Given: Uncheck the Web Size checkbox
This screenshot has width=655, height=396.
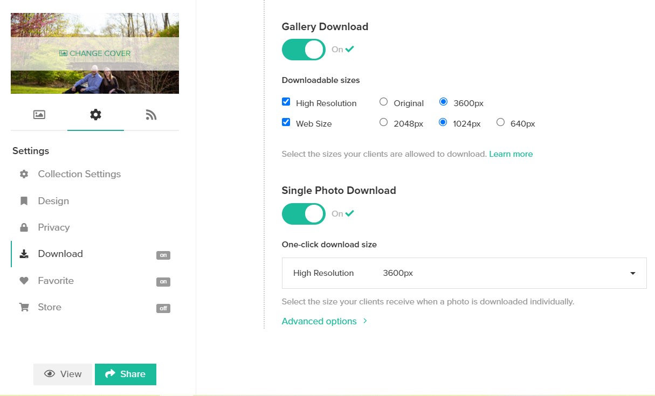Looking at the screenshot, I should (286, 122).
